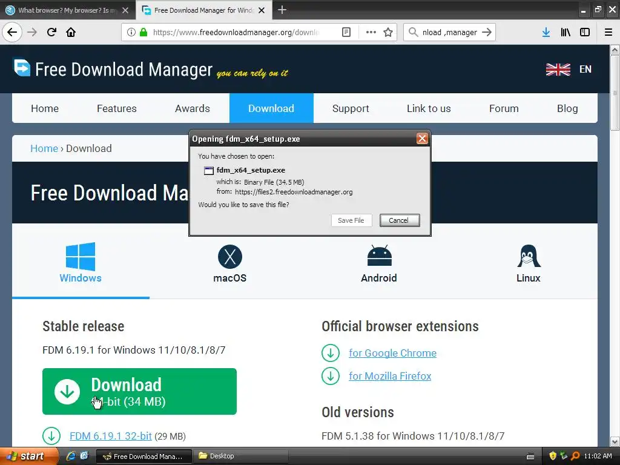Screen dimensions: 620x465
Task: Click the search box with 'nload ,manager'
Action: tap(449, 33)
